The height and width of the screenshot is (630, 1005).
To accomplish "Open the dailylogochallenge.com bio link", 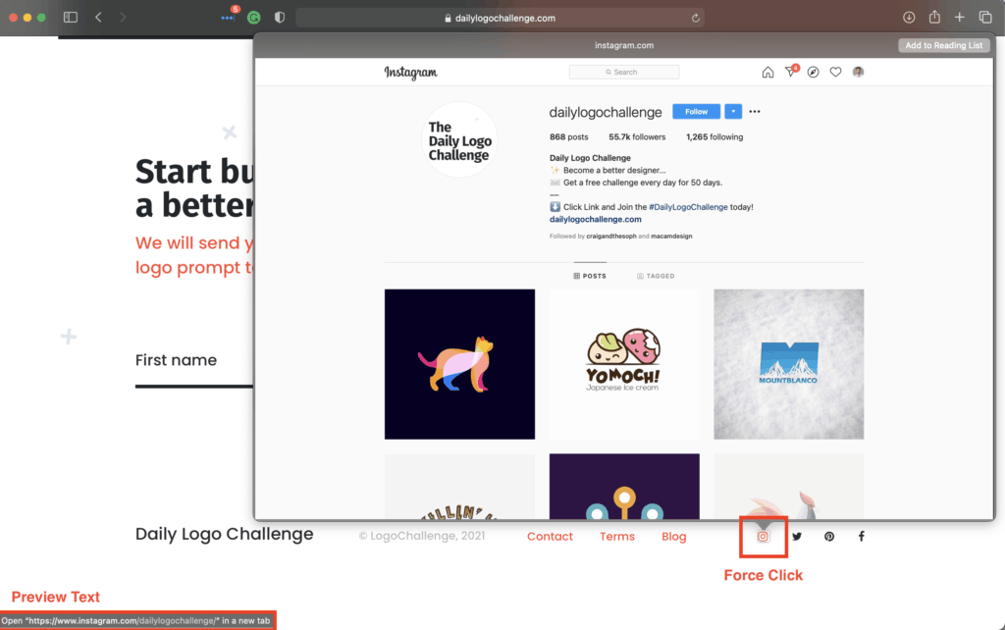I will [x=596, y=219].
